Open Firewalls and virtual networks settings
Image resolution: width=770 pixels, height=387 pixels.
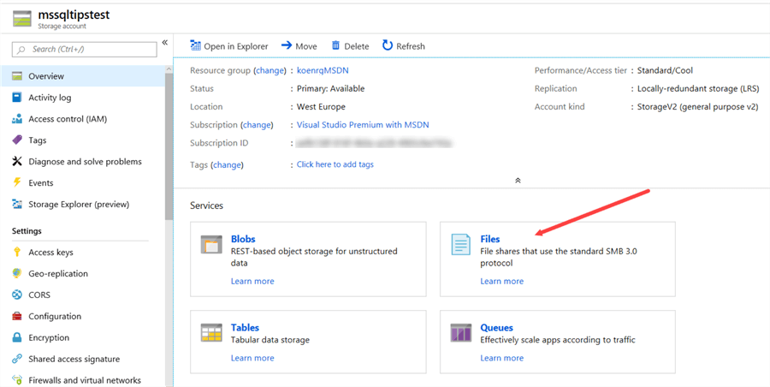pos(86,380)
